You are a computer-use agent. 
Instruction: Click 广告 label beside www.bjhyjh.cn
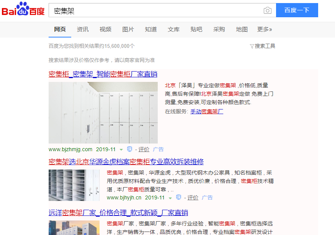point(208,197)
